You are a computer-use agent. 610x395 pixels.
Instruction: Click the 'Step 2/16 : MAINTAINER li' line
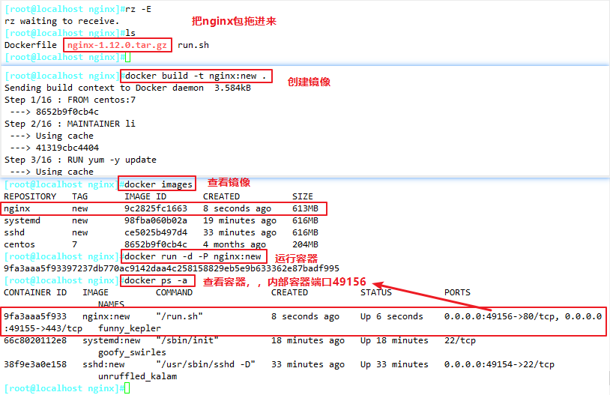[x=70, y=124]
